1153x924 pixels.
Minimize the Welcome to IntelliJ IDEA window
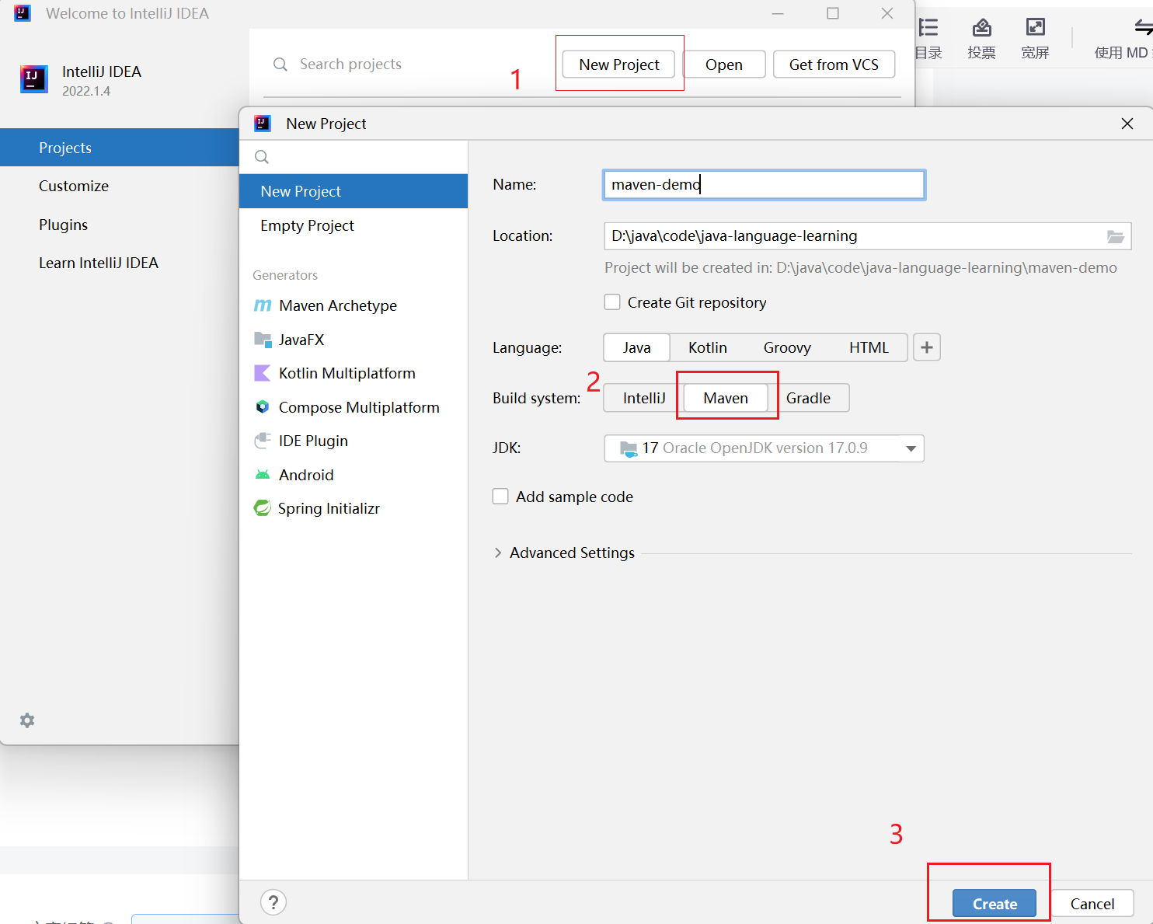click(x=778, y=13)
